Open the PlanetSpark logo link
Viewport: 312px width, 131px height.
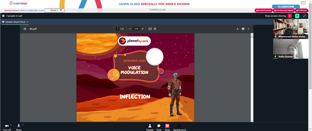pyautogui.click(x=18, y=3)
